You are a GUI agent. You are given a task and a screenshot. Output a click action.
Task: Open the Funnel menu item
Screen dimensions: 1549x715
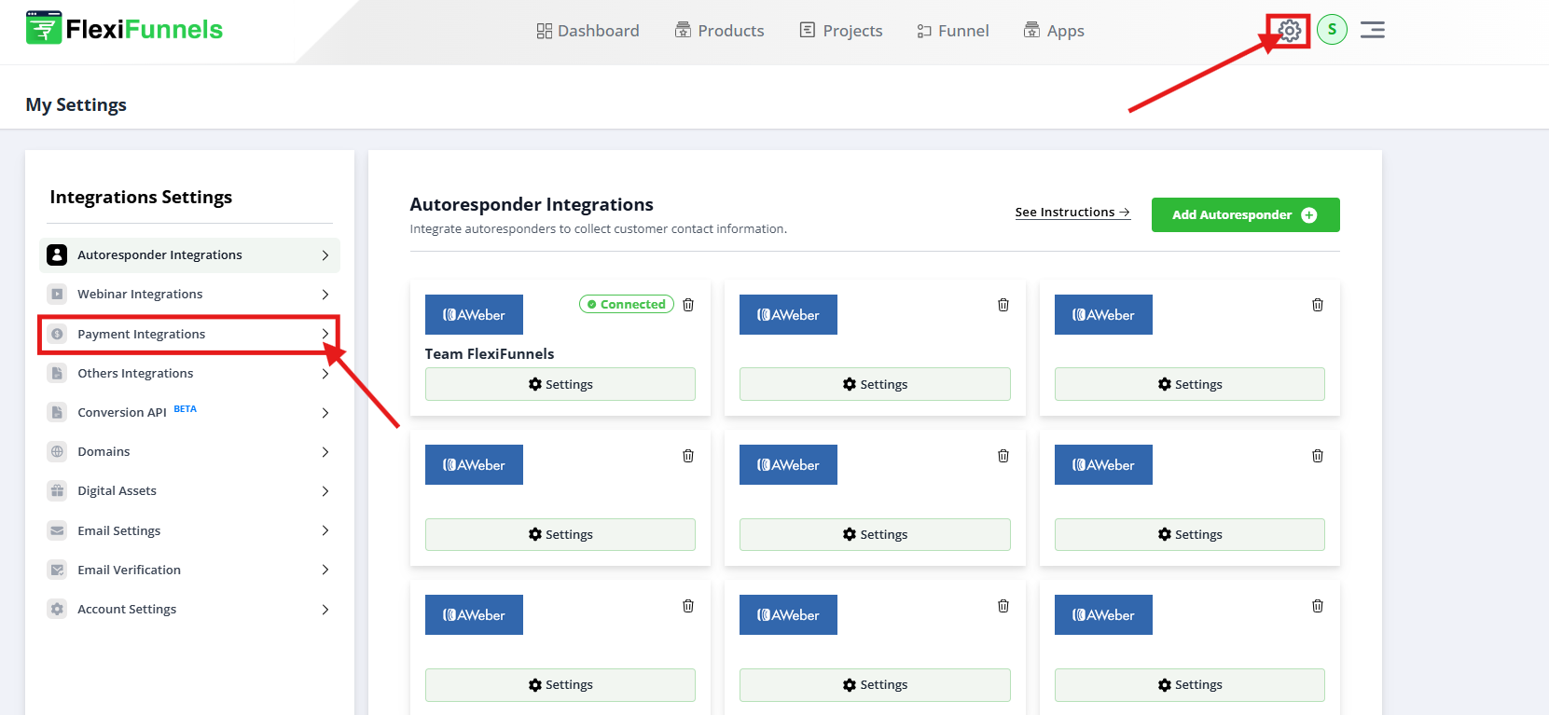point(952,31)
